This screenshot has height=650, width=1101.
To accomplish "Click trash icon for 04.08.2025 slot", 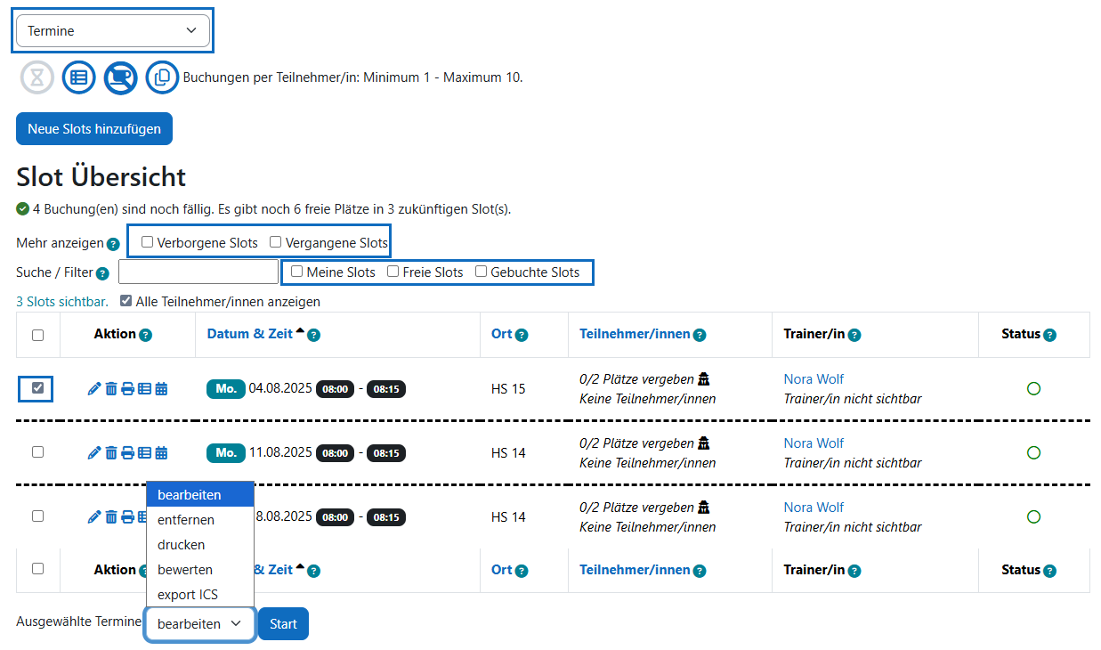I will (x=111, y=389).
